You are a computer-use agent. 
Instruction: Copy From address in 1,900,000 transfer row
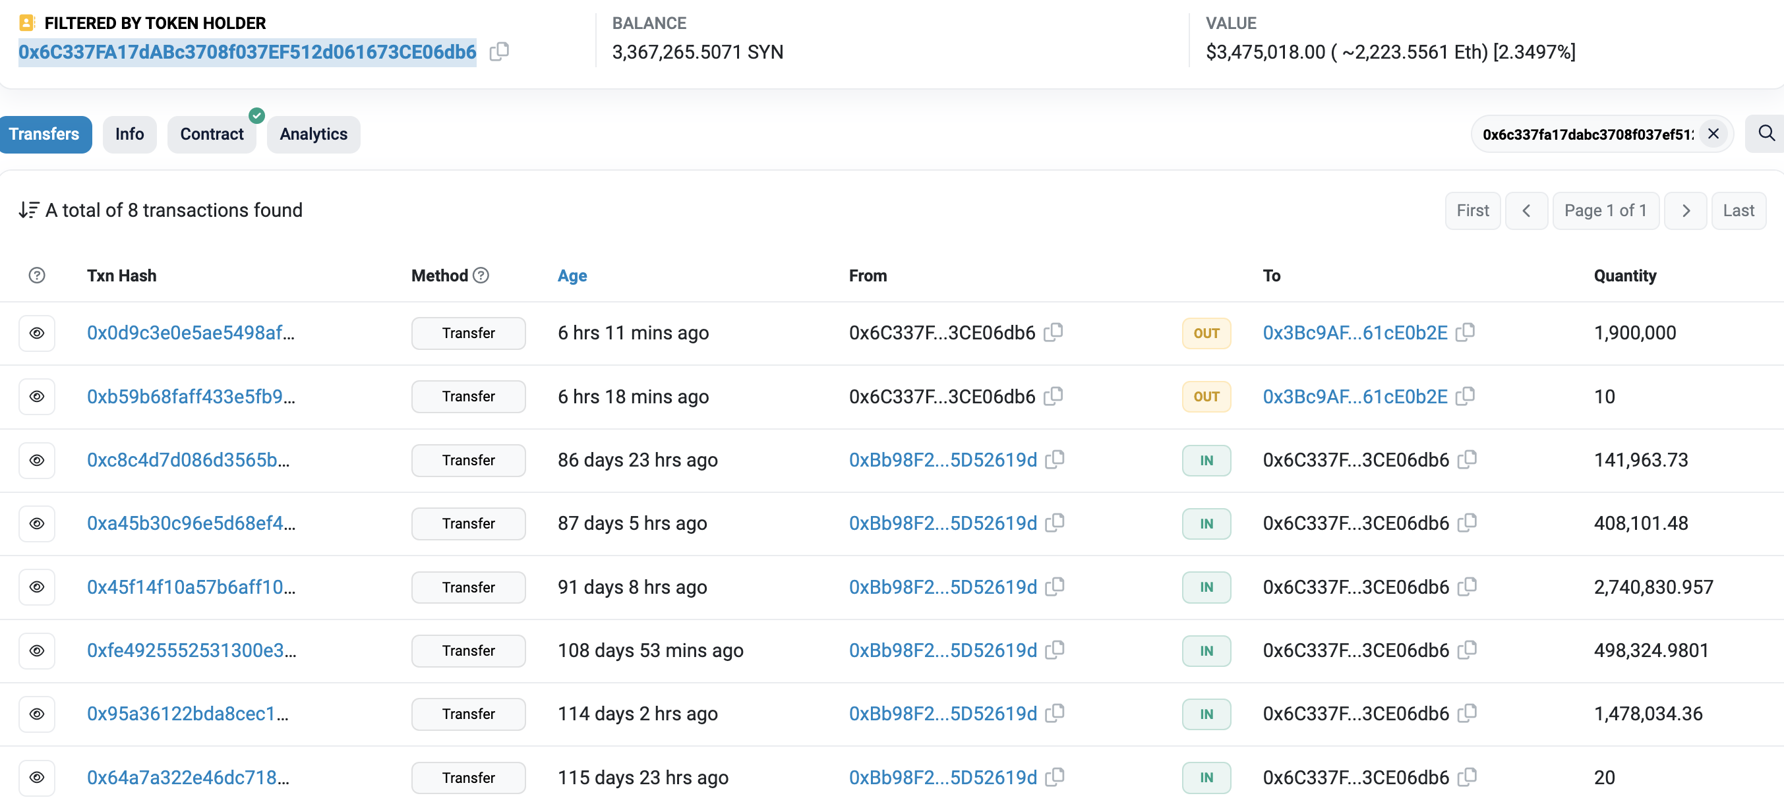pos(1053,332)
